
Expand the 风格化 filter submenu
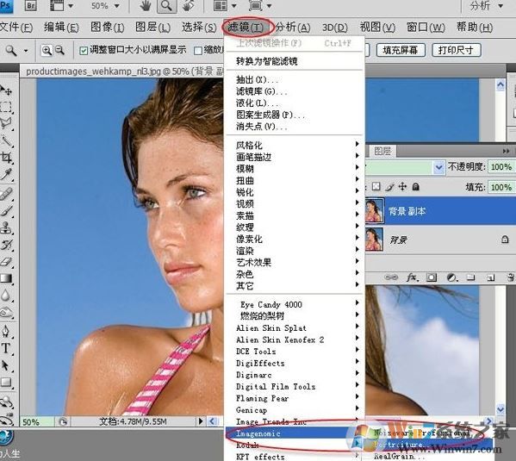295,145
